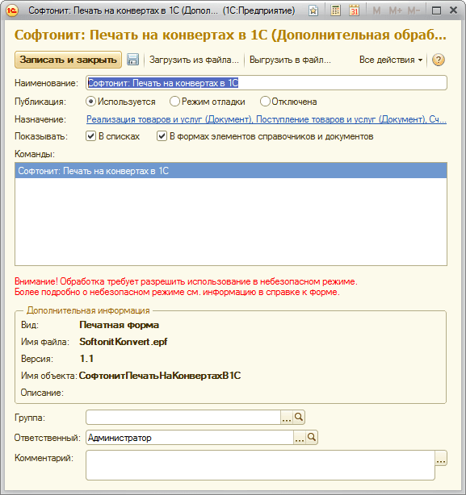Click ellipsis button beside Комментарий field
Screen dimensions: 466x495
tap(441, 459)
